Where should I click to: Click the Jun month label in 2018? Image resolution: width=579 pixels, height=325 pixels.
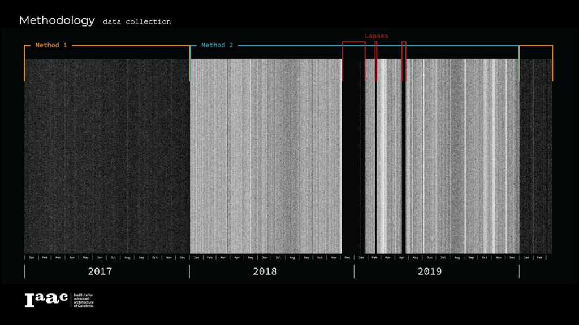pyautogui.click(x=265, y=257)
